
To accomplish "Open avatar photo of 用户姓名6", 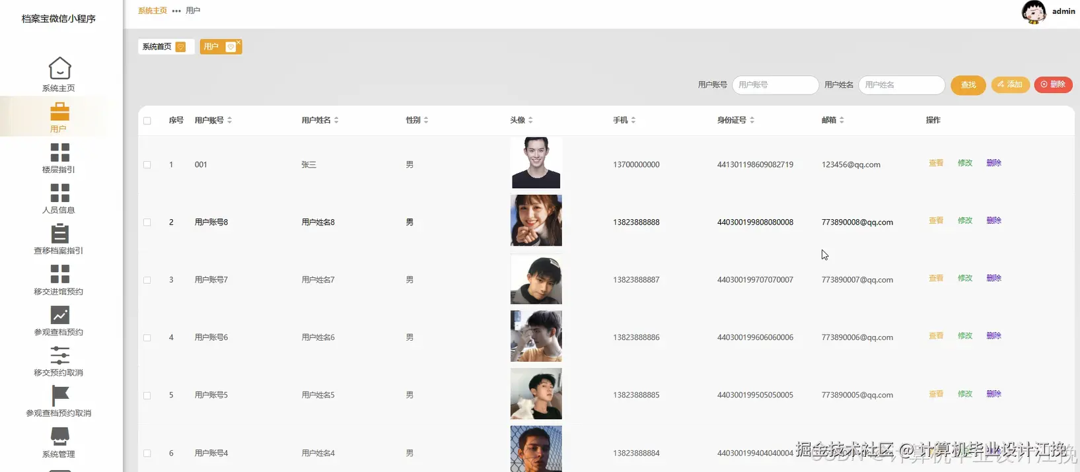I will pyautogui.click(x=536, y=336).
